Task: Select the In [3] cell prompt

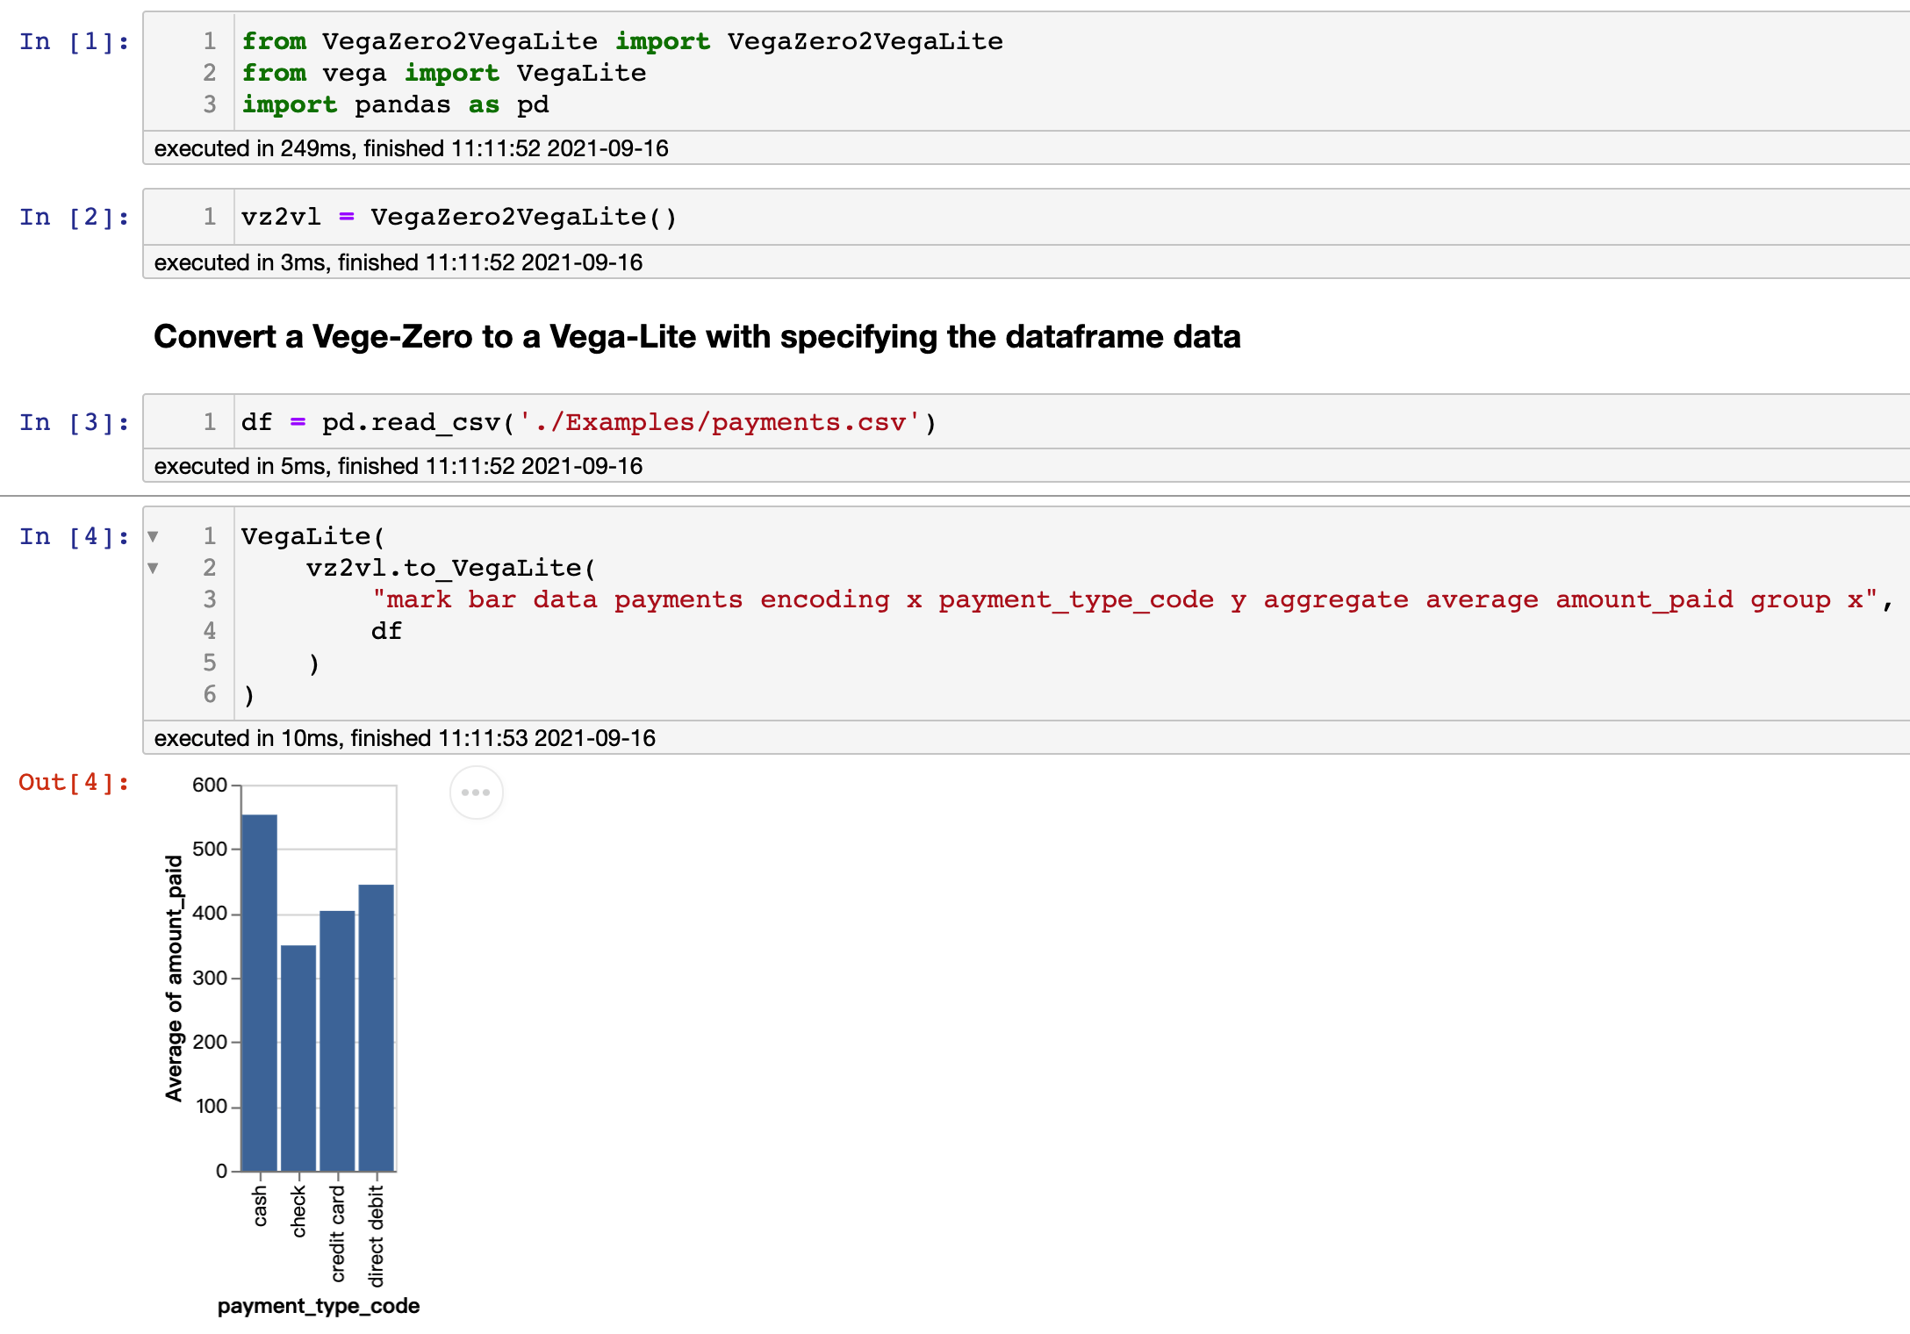Action: [x=74, y=422]
